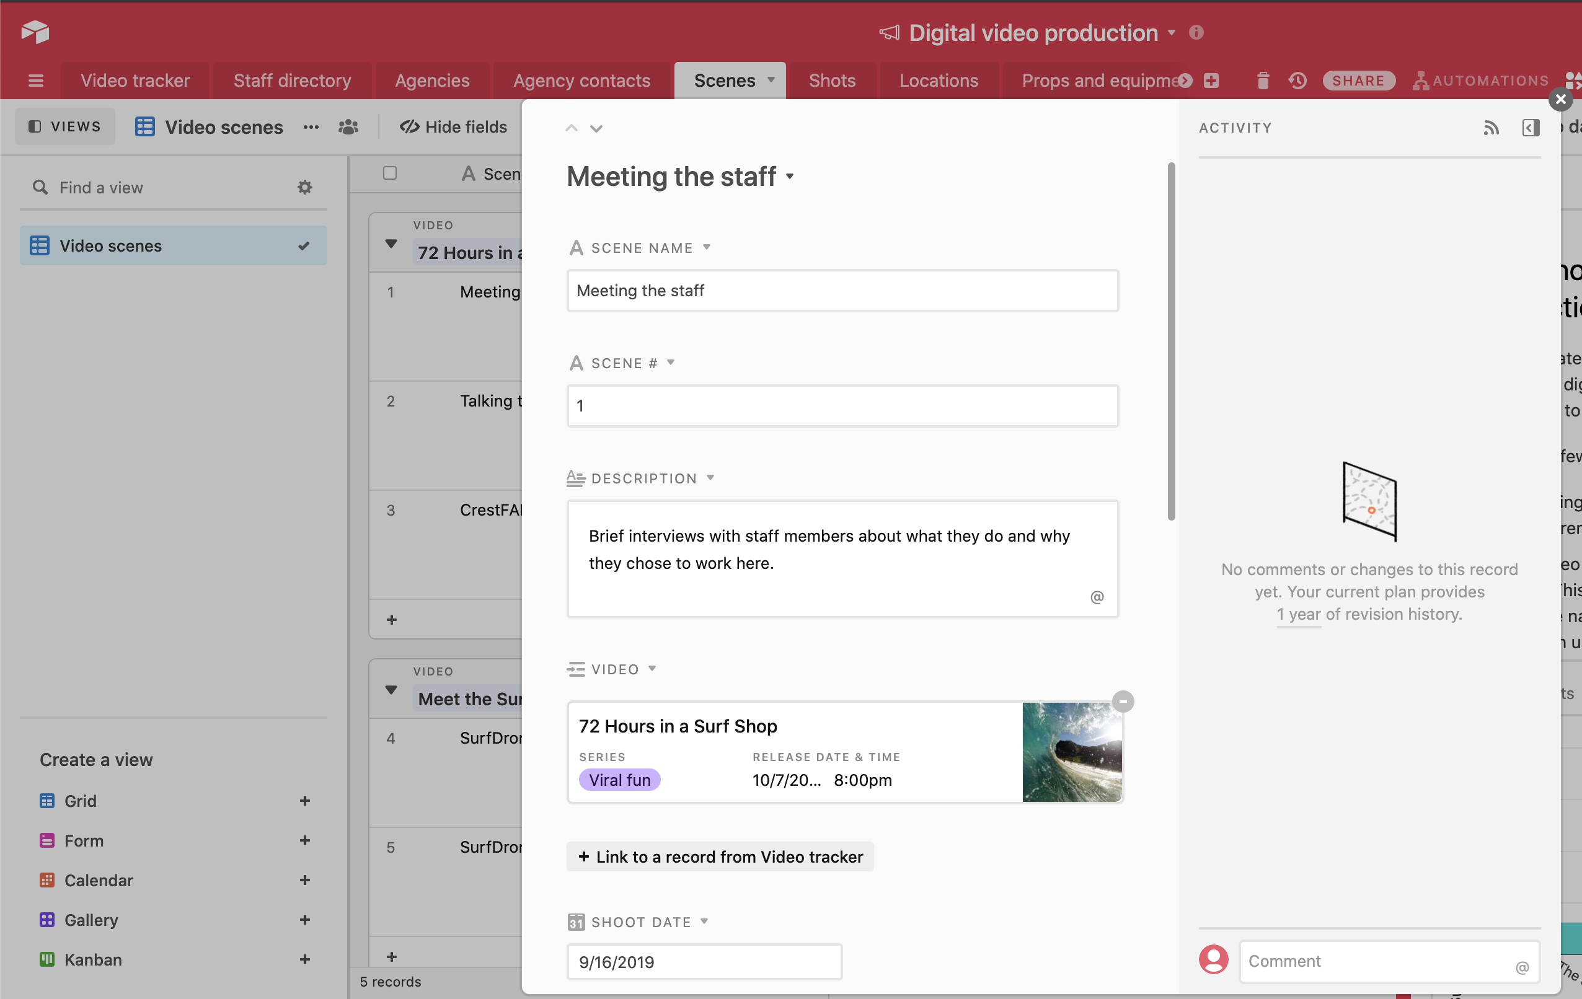Open the sidebar hamburger menu icon

35,80
